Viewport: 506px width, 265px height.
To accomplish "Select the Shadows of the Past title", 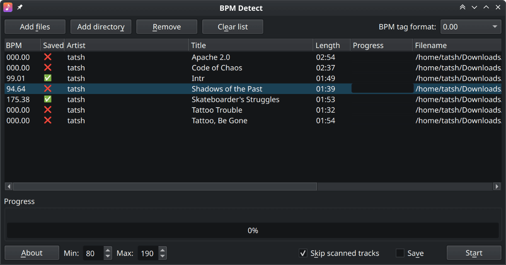I will click(x=227, y=89).
